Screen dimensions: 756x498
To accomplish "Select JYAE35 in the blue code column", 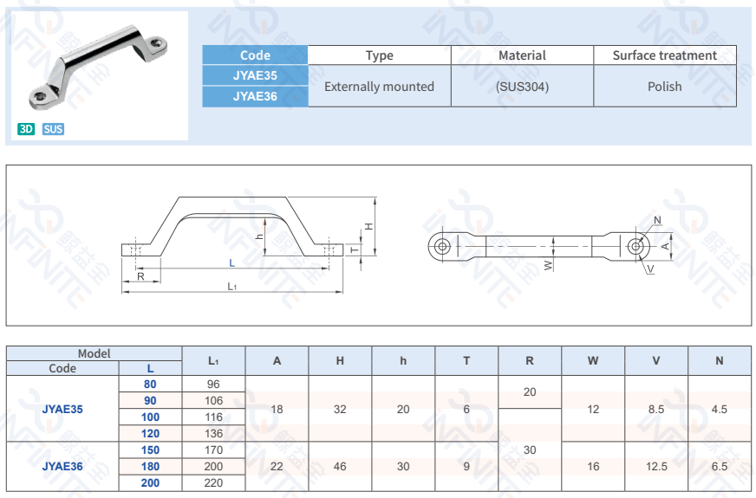I will (255, 75).
